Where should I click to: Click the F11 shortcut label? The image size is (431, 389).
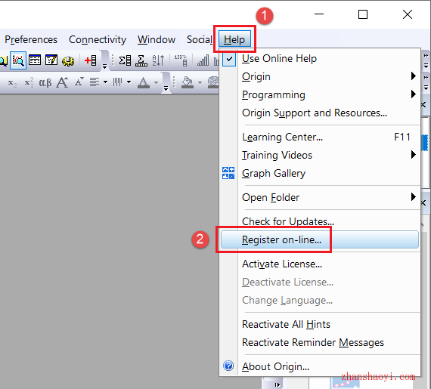click(402, 137)
